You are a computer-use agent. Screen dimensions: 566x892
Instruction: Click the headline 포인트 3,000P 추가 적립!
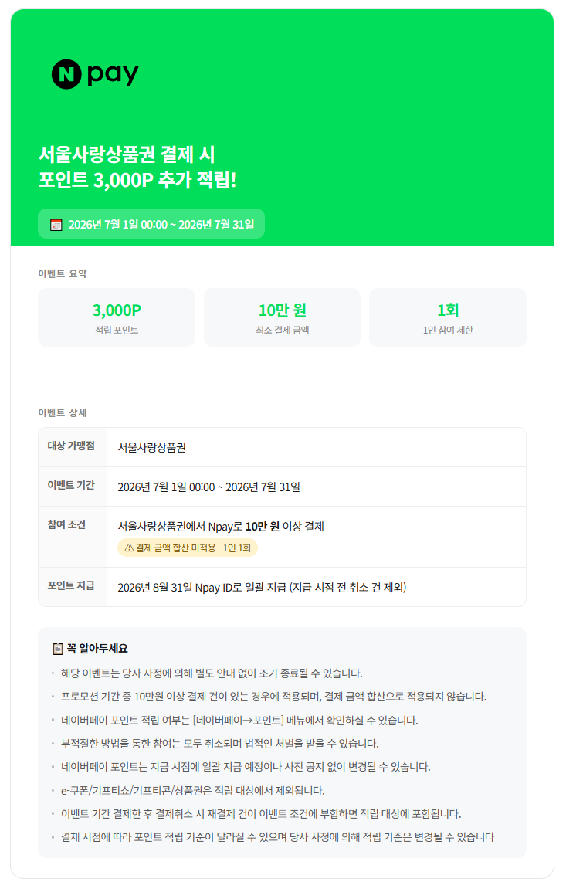[137, 181]
